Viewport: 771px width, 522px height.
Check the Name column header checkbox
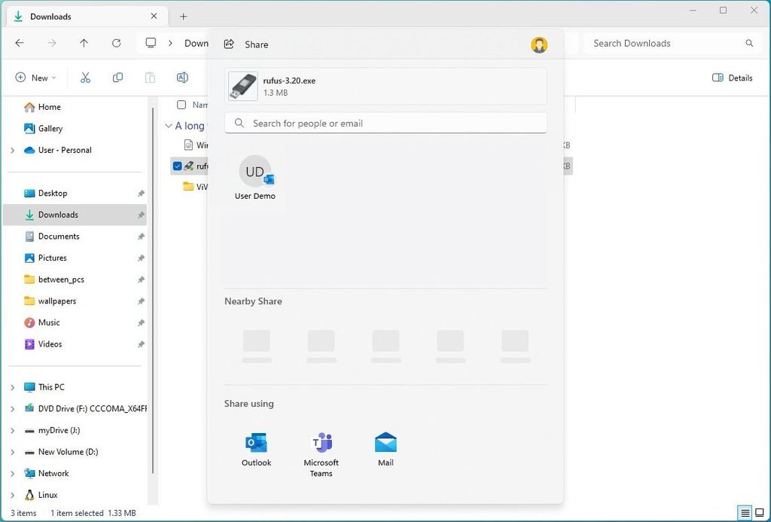[181, 105]
